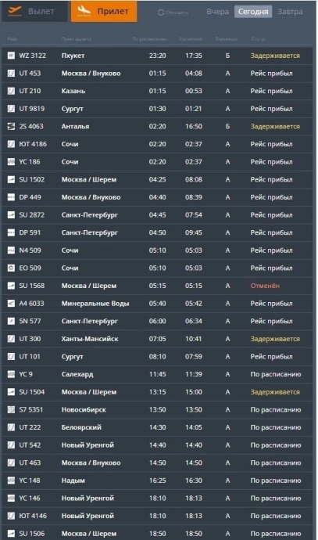Click airline logo icon for WZ 3122
The width and height of the screenshot is (318, 540).
(12, 56)
